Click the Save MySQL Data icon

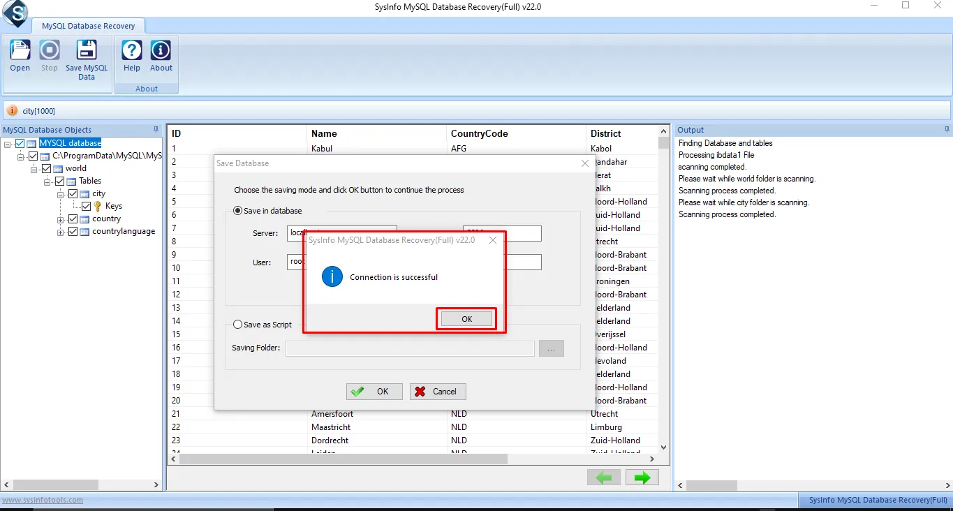tap(87, 52)
